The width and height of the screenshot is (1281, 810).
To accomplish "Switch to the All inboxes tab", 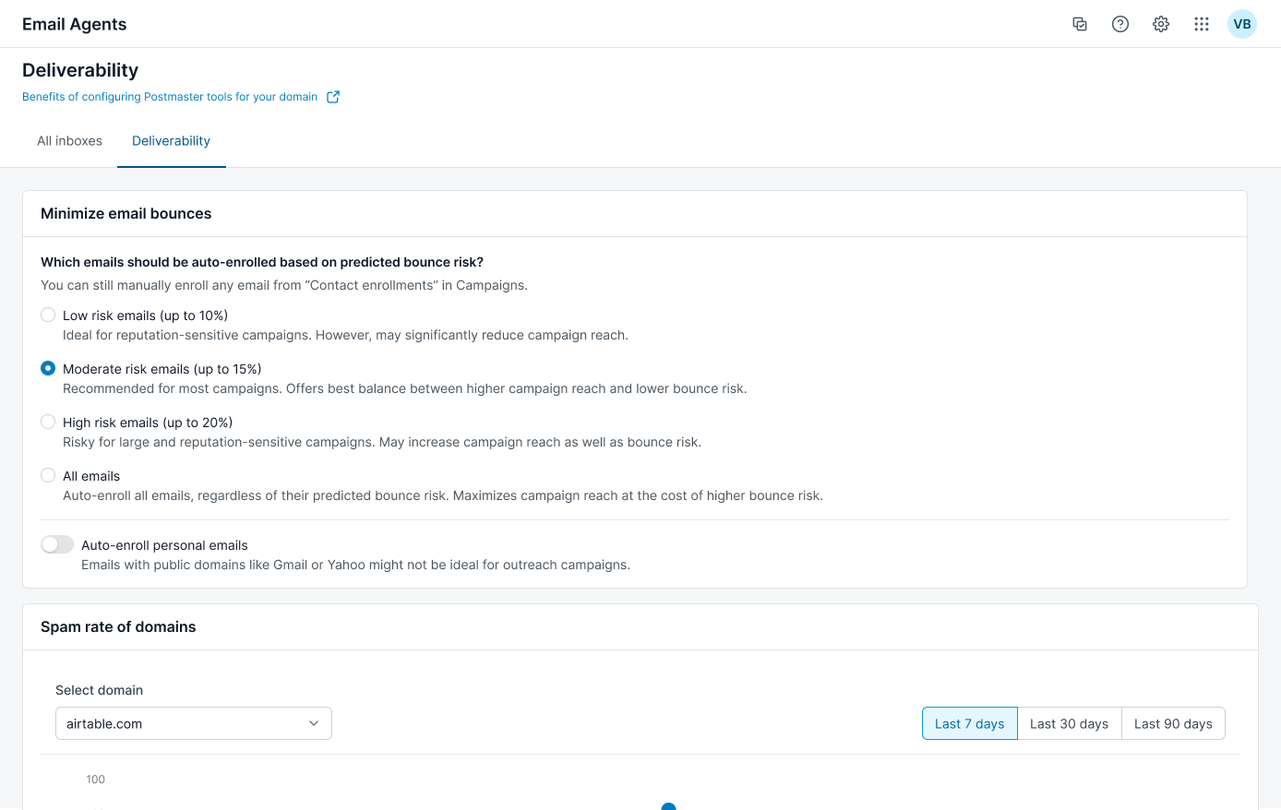I will click(x=69, y=141).
